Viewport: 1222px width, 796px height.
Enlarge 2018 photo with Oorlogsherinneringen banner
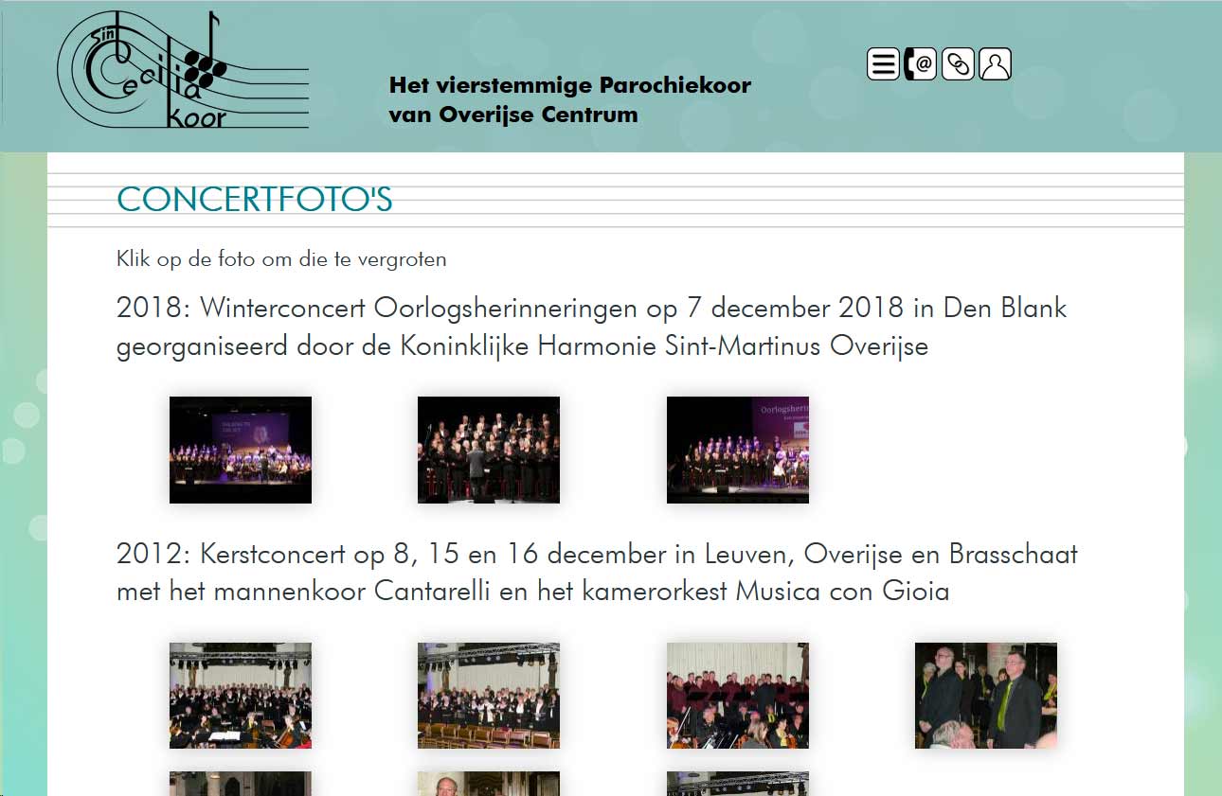pos(738,450)
